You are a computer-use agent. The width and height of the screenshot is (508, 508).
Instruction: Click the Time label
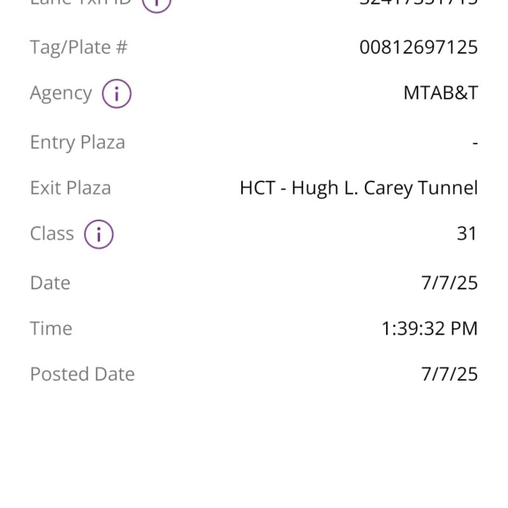(51, 328)
